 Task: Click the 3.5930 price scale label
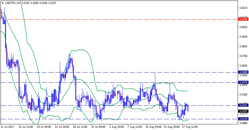pos(243,37)
